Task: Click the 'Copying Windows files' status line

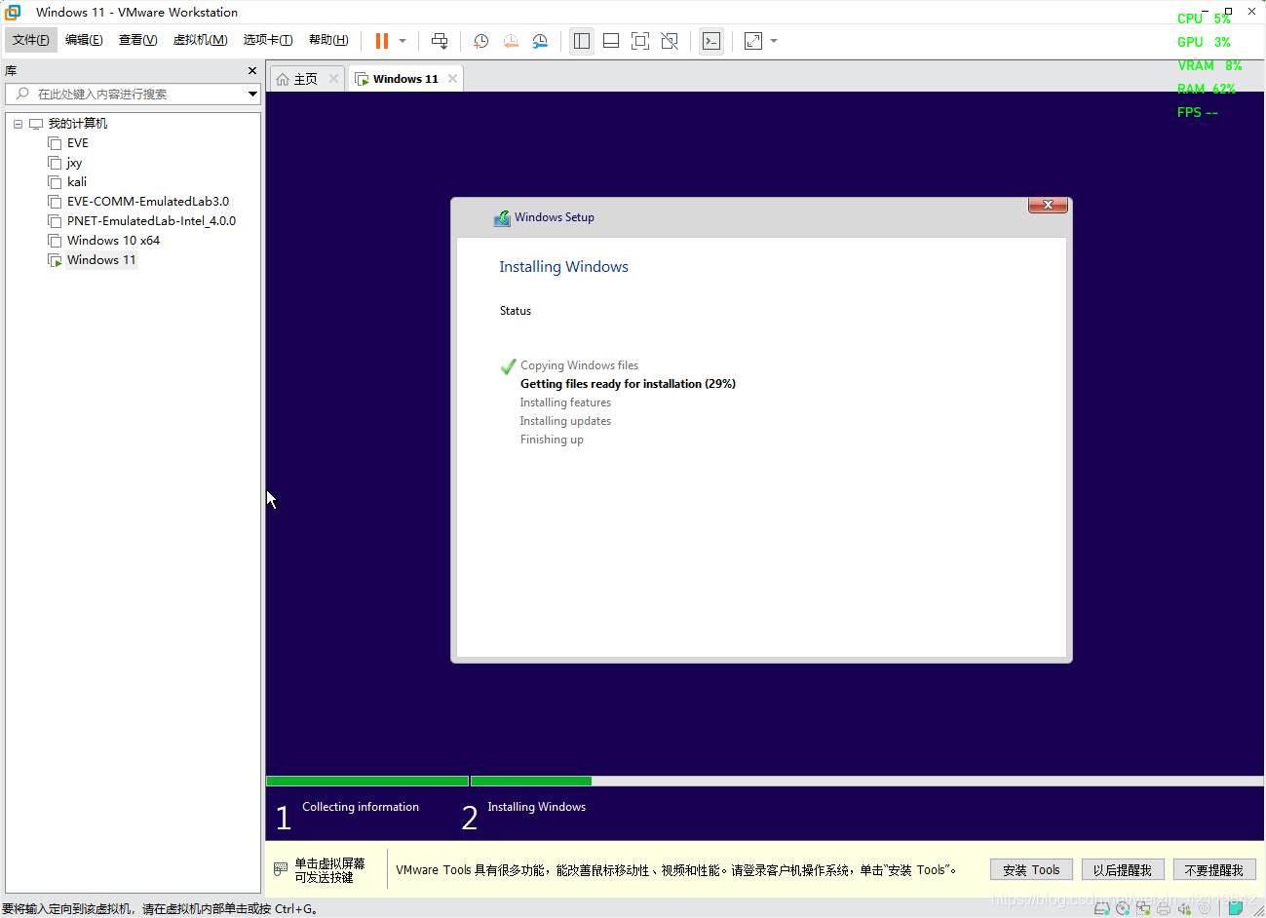Action: pyautogui.click(x=579, y=365)
